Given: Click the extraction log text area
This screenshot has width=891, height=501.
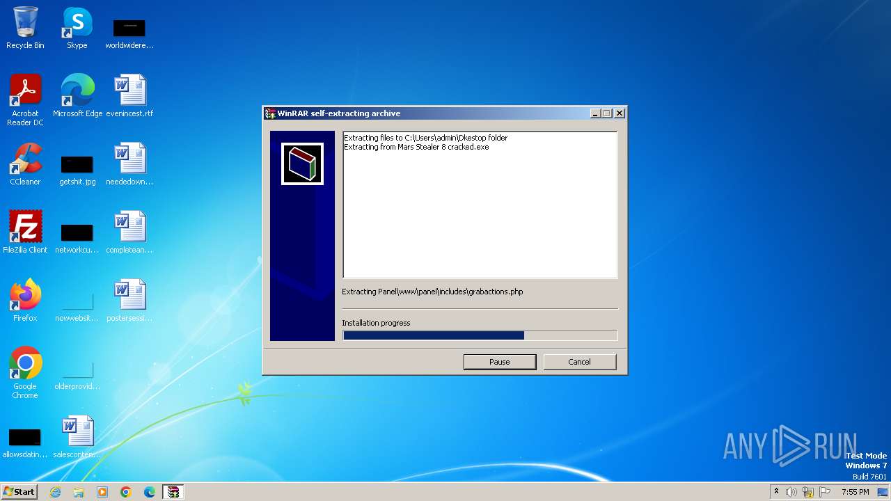Looking at the screenshot, I should 480,205.
